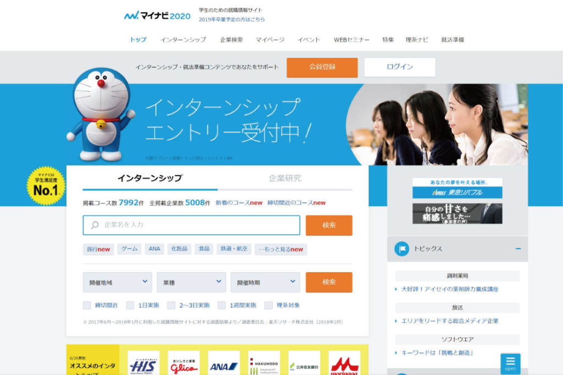This screenshot has height=375, width=563.
Task: Expand the …もっと見る tag list
Action: (x=281, y=249)
